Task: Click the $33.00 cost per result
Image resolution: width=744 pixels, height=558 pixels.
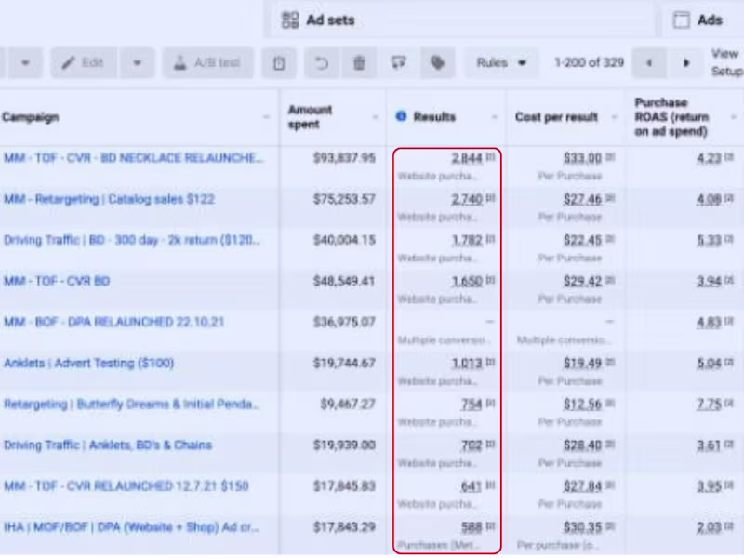Action: 583,158
